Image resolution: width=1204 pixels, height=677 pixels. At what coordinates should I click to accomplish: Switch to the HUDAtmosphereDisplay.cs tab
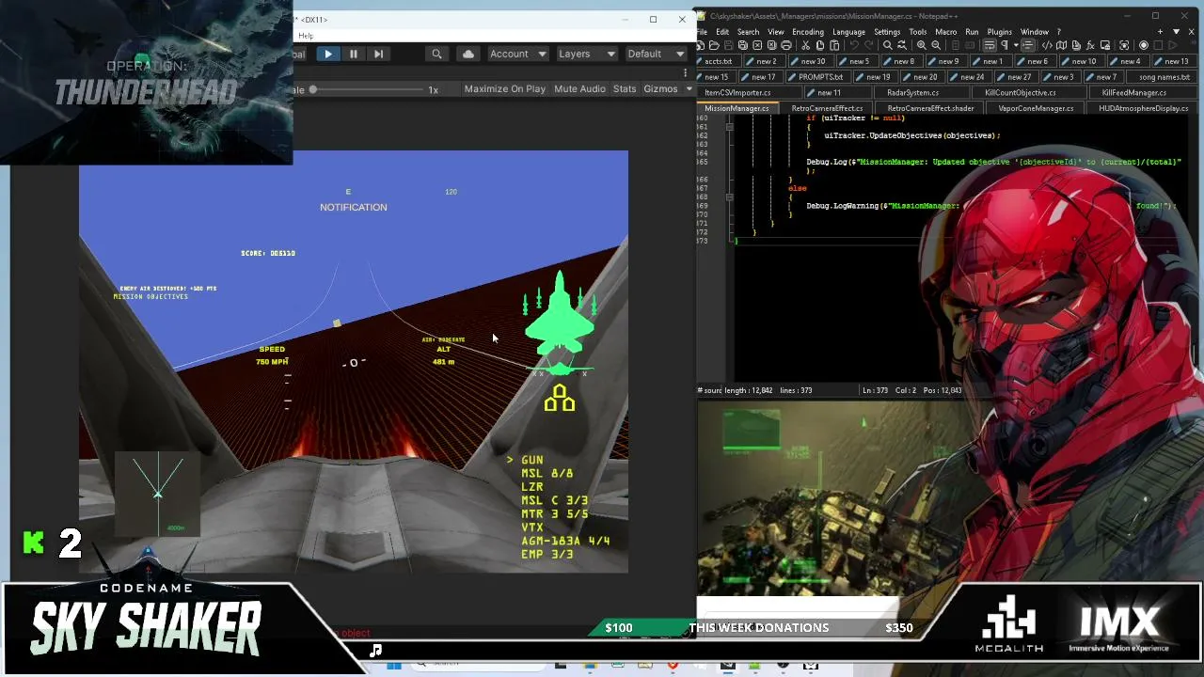coord(1143,108)
